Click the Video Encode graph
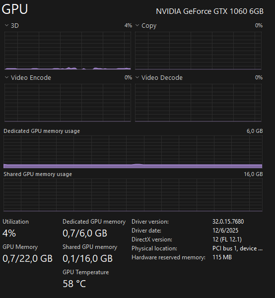 coord(68,103)
